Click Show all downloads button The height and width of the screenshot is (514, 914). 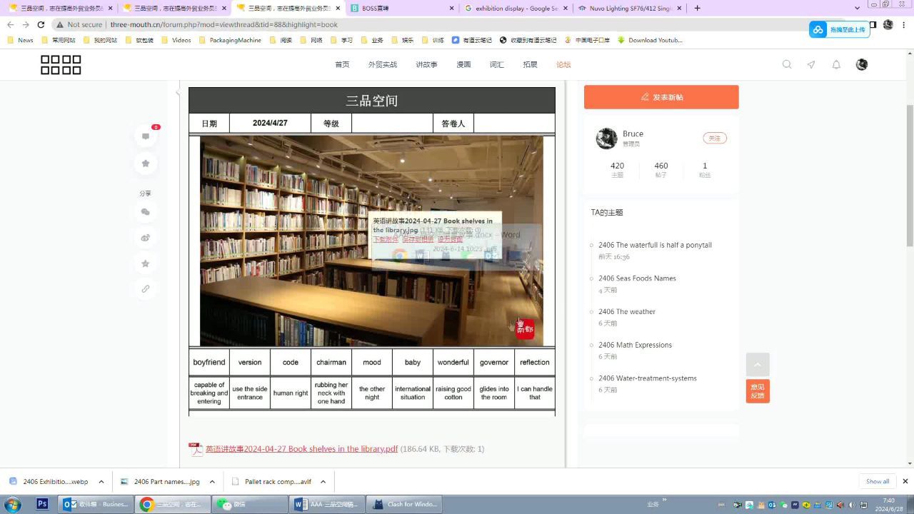878,481
